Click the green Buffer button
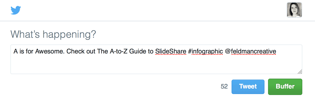Screen dimensions: 315x105 pyautogui.click(x=285, y=87)
